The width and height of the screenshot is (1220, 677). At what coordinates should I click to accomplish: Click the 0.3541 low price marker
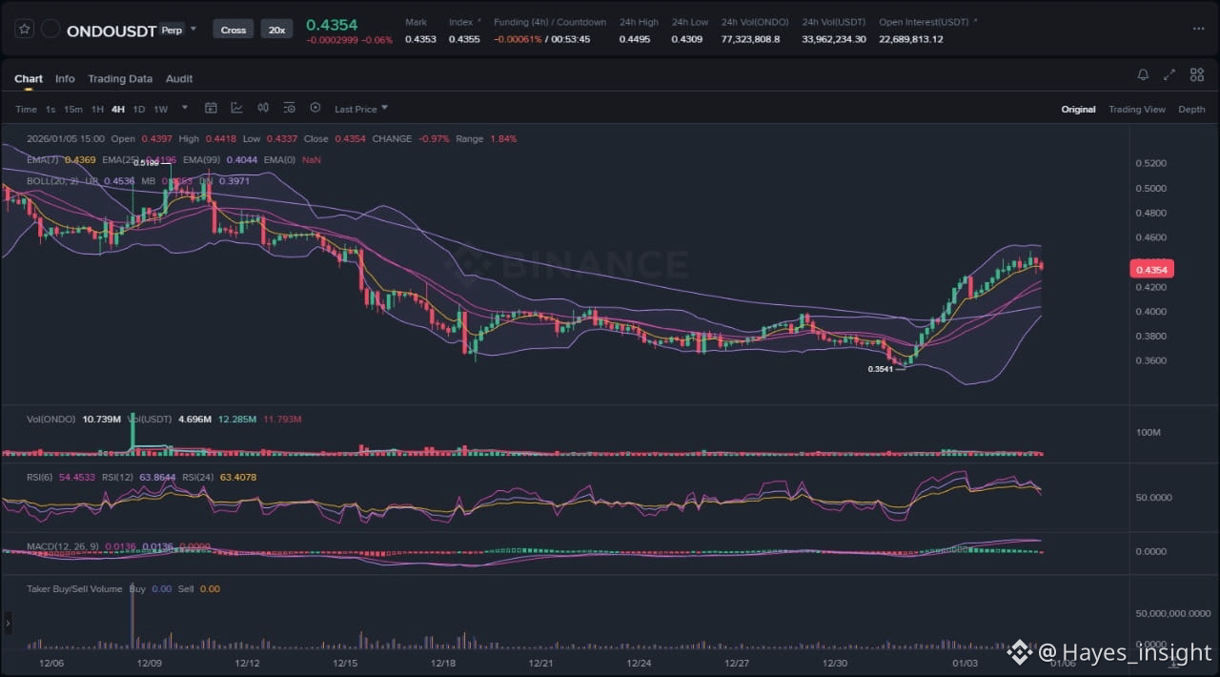tap(881, 368)
